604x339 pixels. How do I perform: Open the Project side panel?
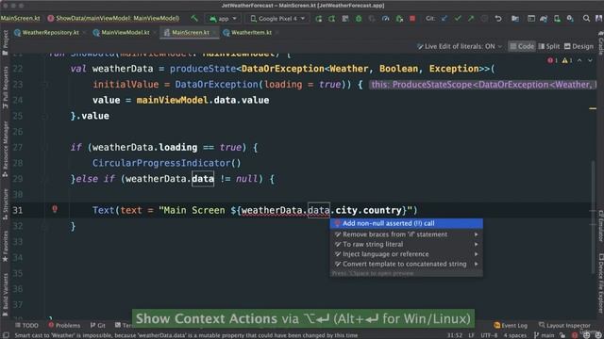click(6, 42)
